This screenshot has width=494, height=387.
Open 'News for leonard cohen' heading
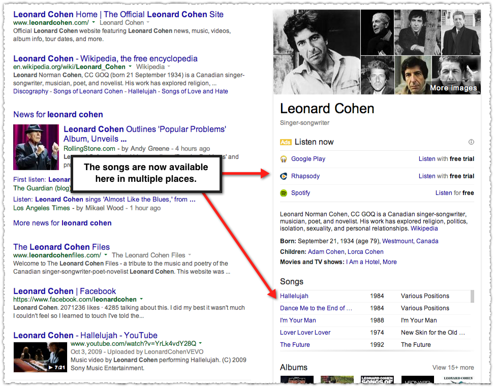pos(58,114)
